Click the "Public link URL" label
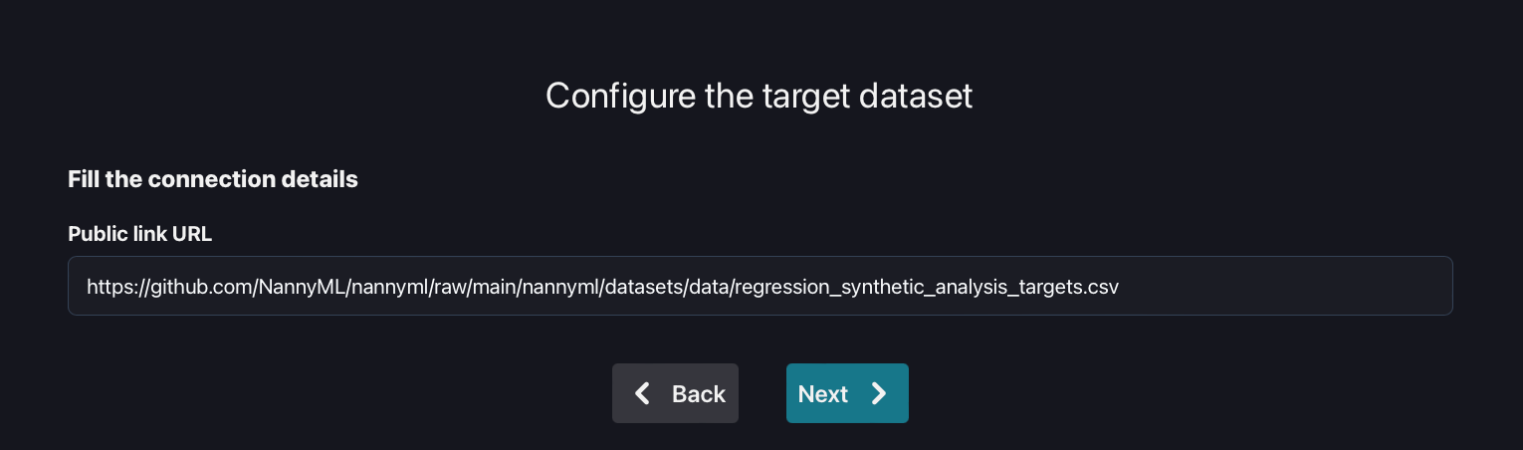The width and height of the screenshot is (1523, 450). click(139, 234)
